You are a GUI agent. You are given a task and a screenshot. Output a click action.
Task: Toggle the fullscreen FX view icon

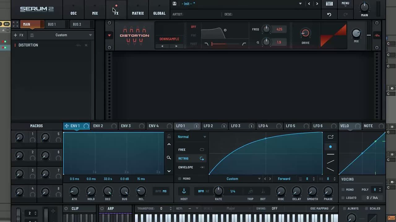point(15,24)
